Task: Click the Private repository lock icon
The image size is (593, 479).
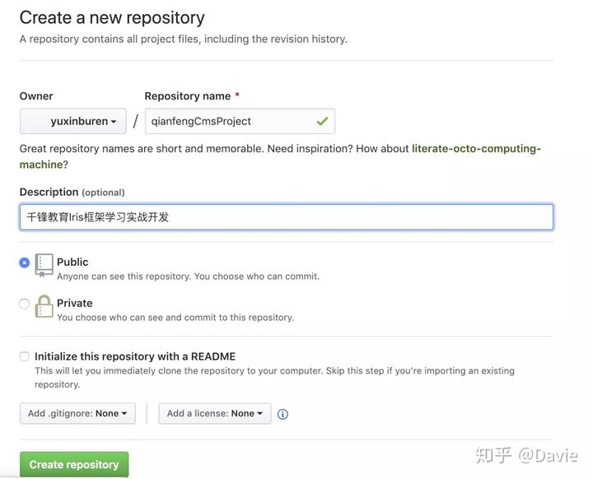Action: (44, 306)
